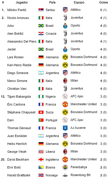Viewport: 108px width, 179px height.
Task: Open the Karl-Heinz Riedle player page
Action: [x=19, y=65]
